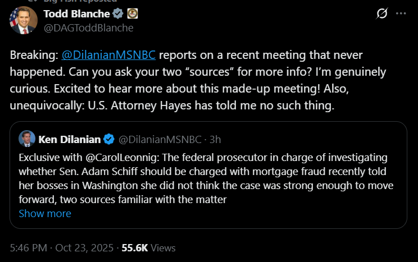This screenshot has width=418, height=262.
Task: Open Todd Blanche's profile avatar
Action: click(22, 20)
